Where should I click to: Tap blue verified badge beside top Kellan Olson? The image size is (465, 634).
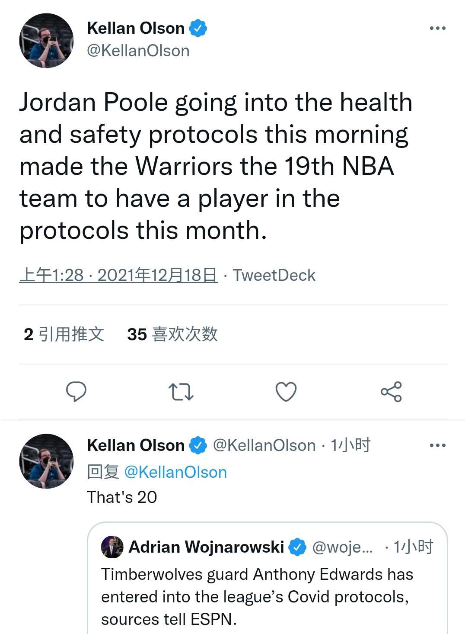tap(198, 29)
